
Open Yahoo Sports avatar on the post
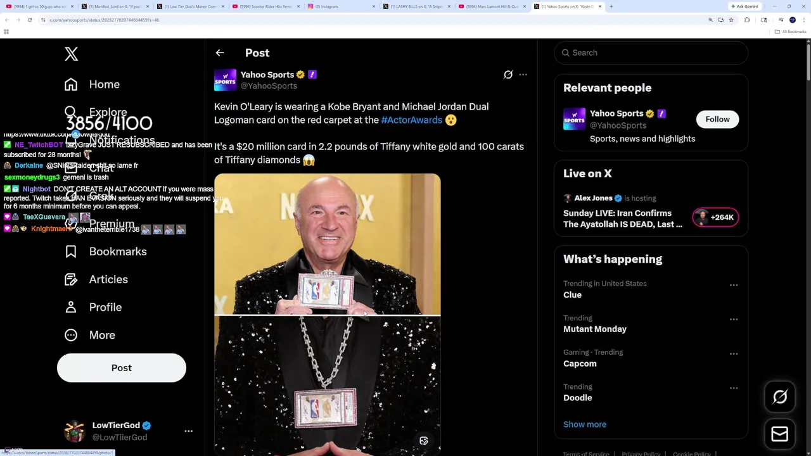tap(225, 80)
